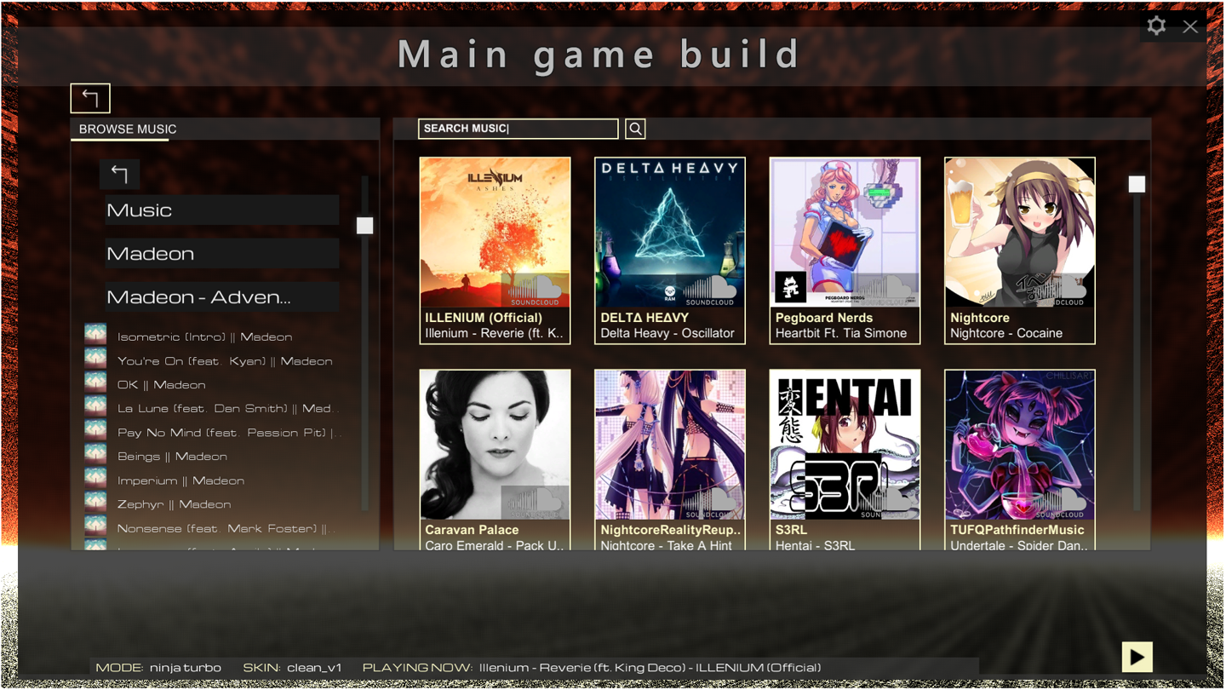1226x690 pixels.
Task: Click the NightcoreRealityReup.. artist name
Action: [x=671, y=530]
